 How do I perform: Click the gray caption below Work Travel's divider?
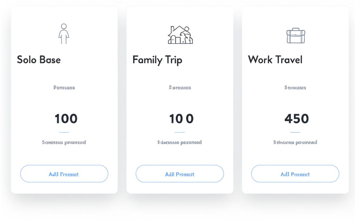[295, 142]
